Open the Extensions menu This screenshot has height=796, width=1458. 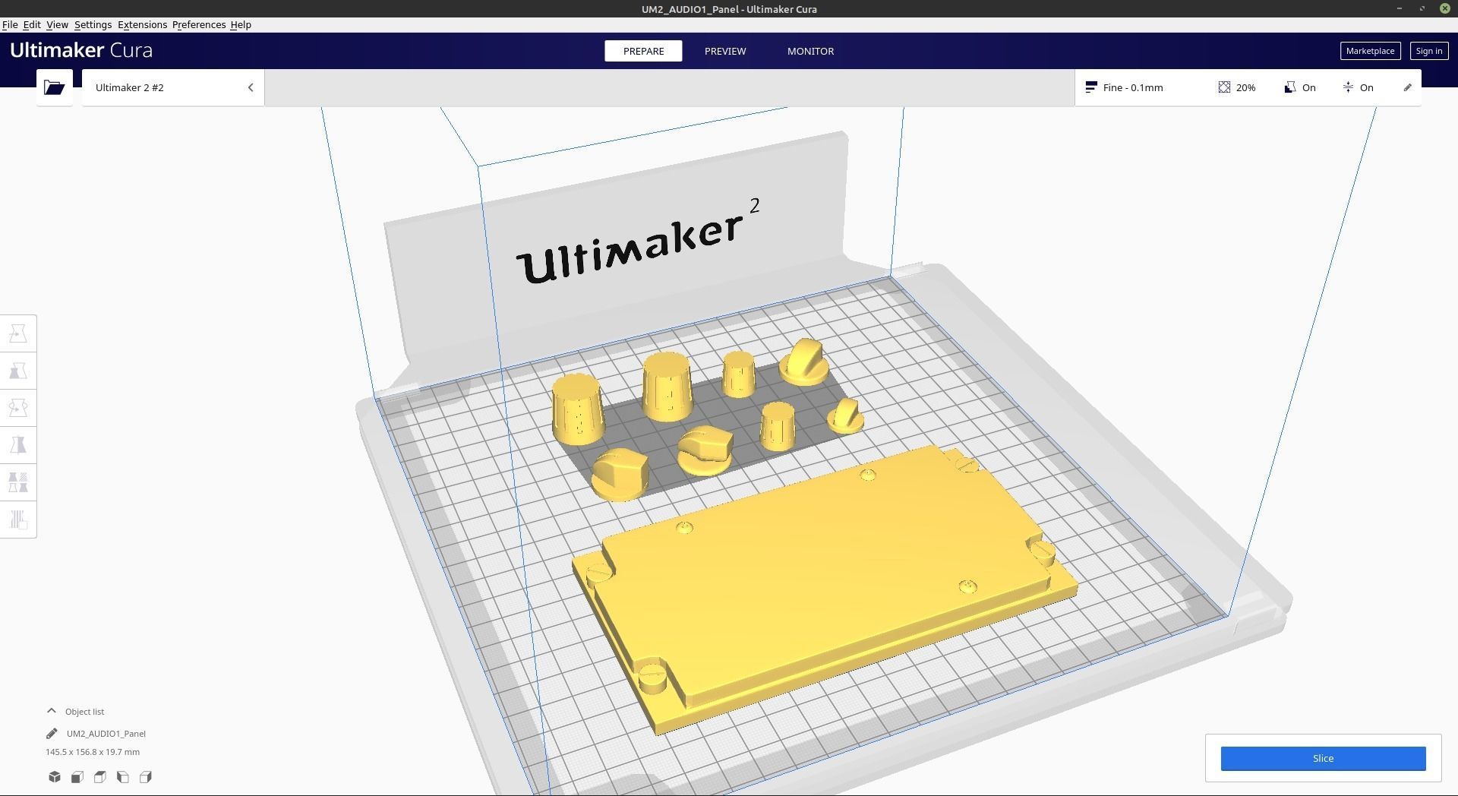142,25
